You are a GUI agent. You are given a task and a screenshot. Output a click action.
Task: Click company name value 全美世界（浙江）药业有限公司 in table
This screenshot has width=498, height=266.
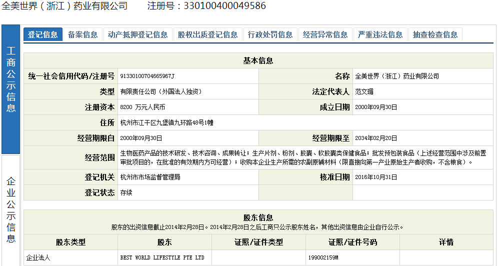tap(397, 76)
